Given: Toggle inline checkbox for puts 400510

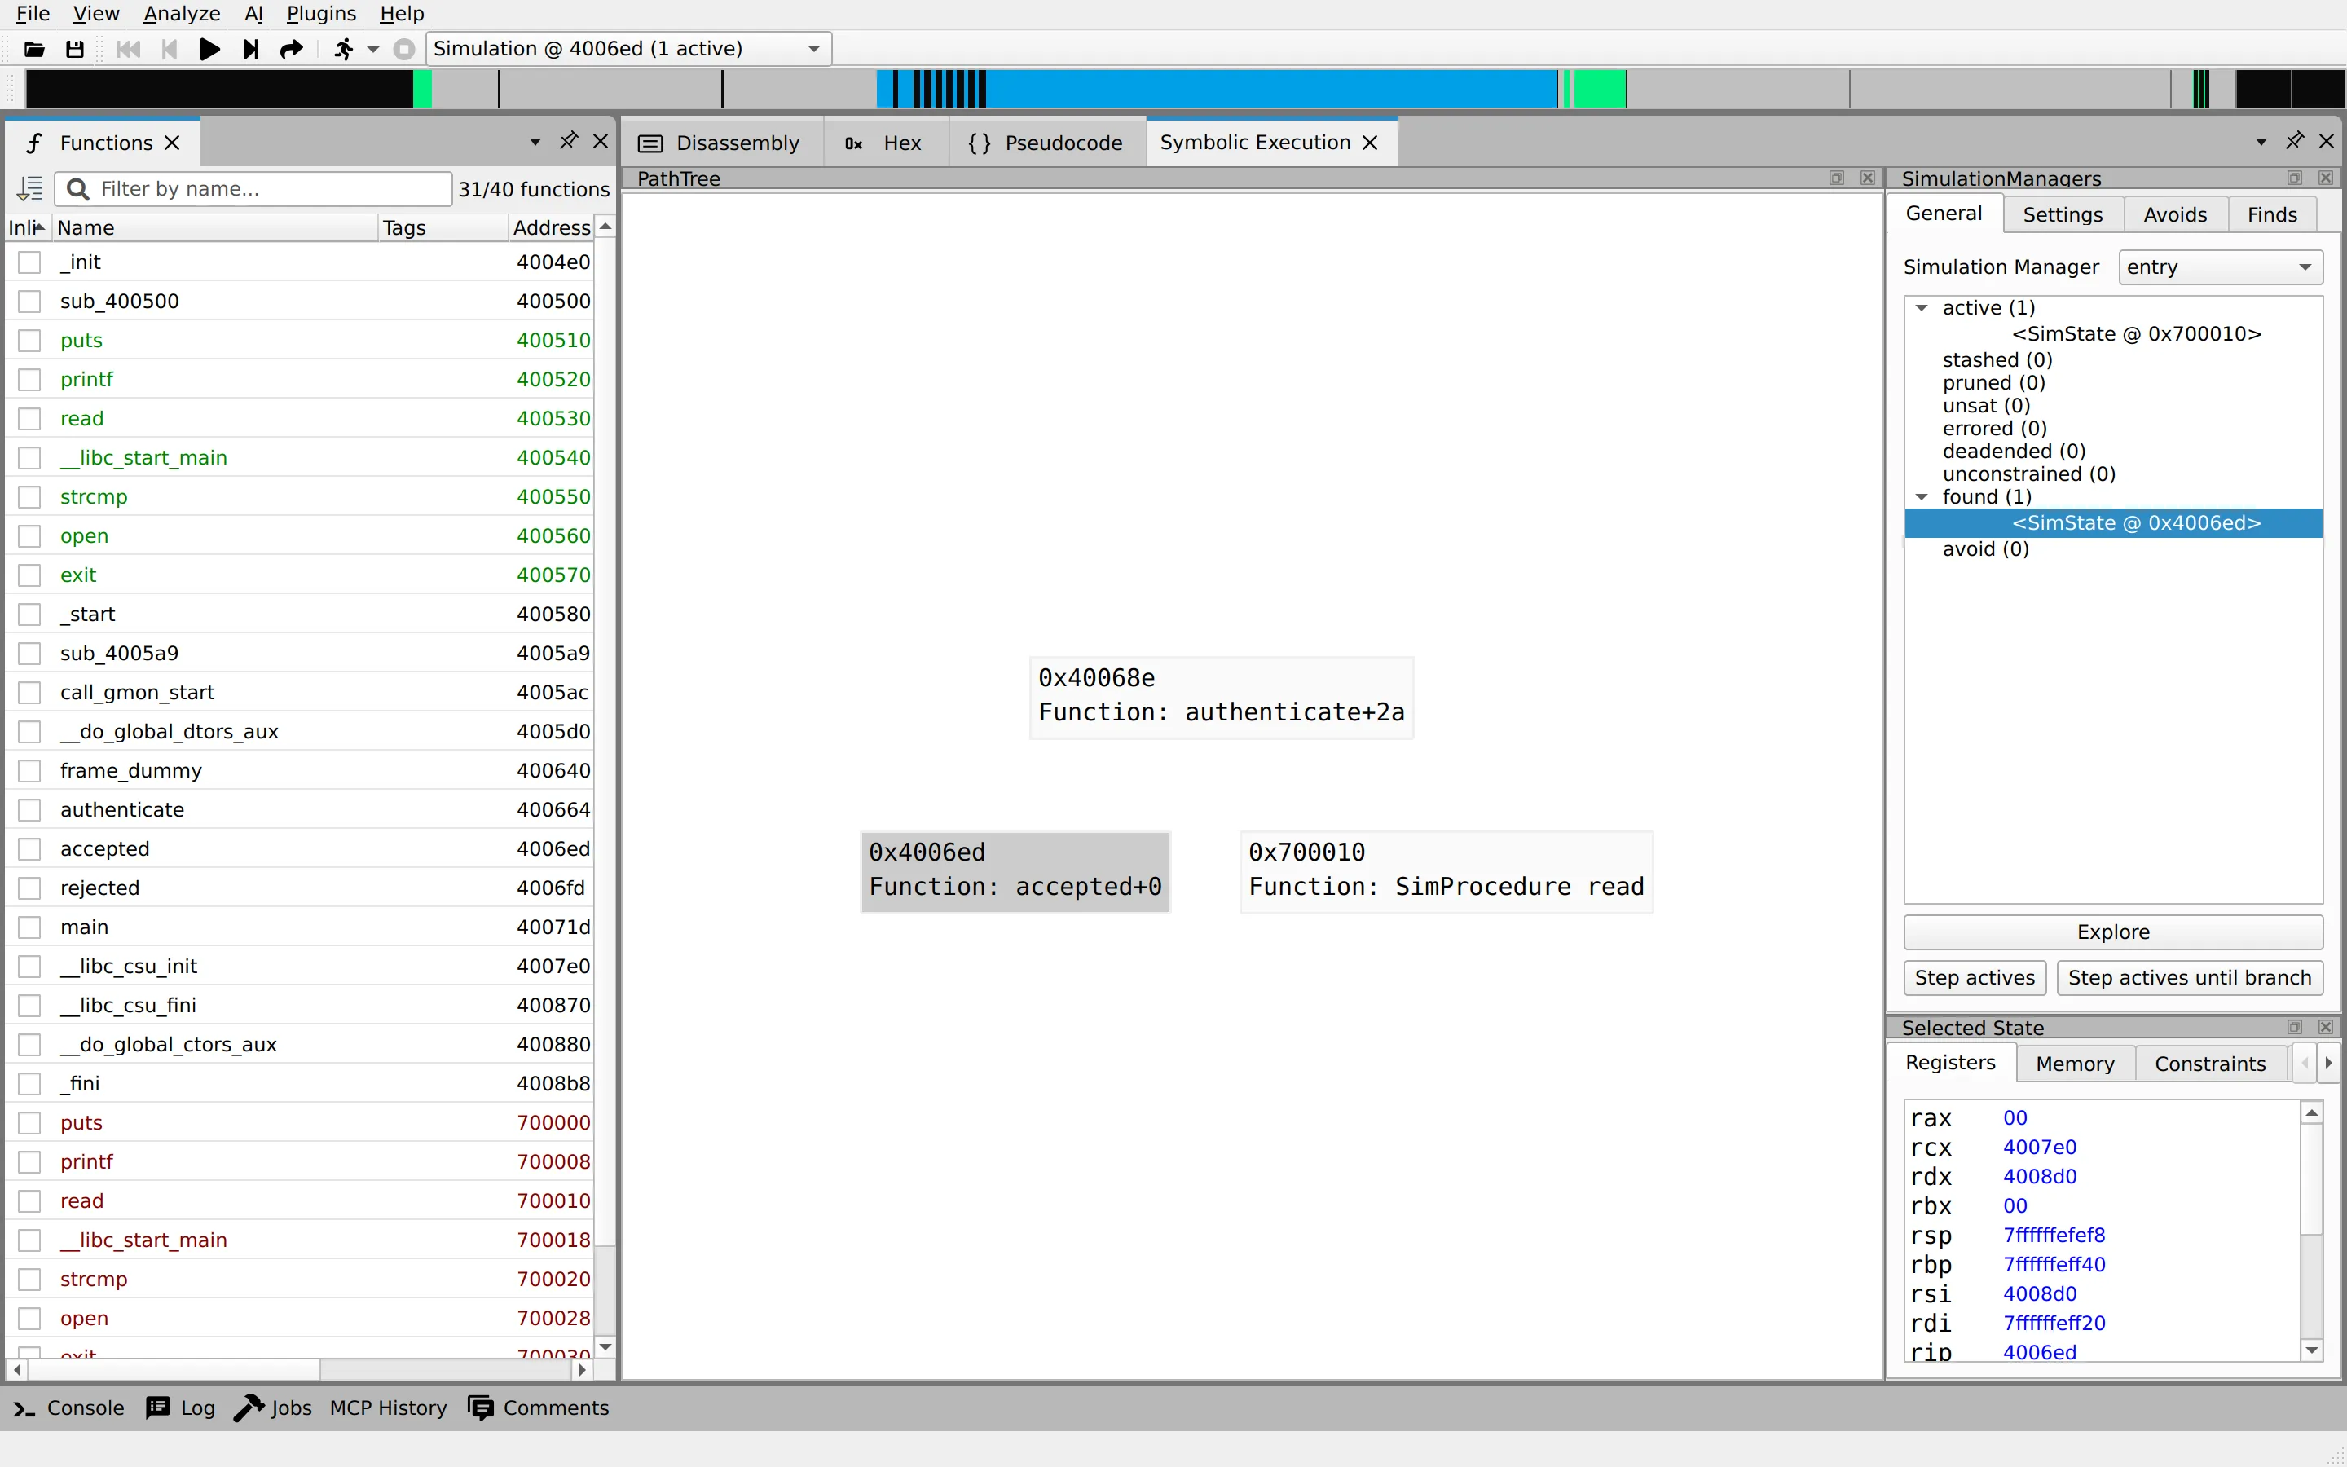Looking at the screenshot, I should [x=29, y=341].
